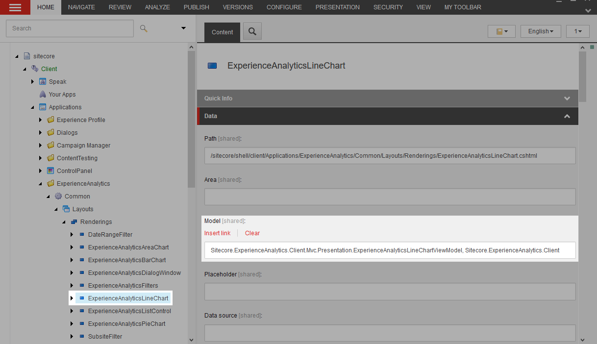Expand the ribbon with the chevron at top right
This screenshot has width=597, height=344.
[588, 10]
